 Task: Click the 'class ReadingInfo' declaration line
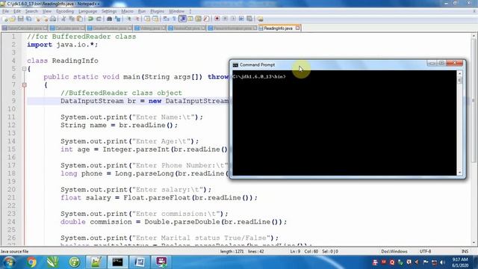(63, 61)
